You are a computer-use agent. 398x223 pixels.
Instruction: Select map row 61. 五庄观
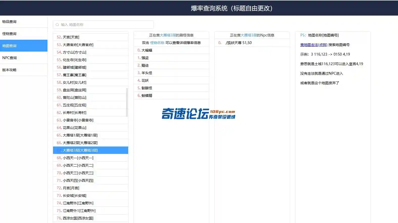click(x=91, y=105)
